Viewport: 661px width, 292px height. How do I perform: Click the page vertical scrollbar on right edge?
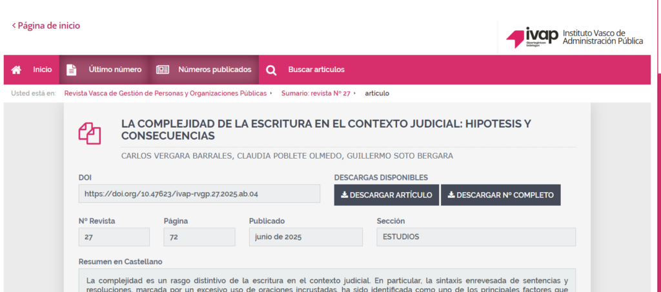click(658, 181)
